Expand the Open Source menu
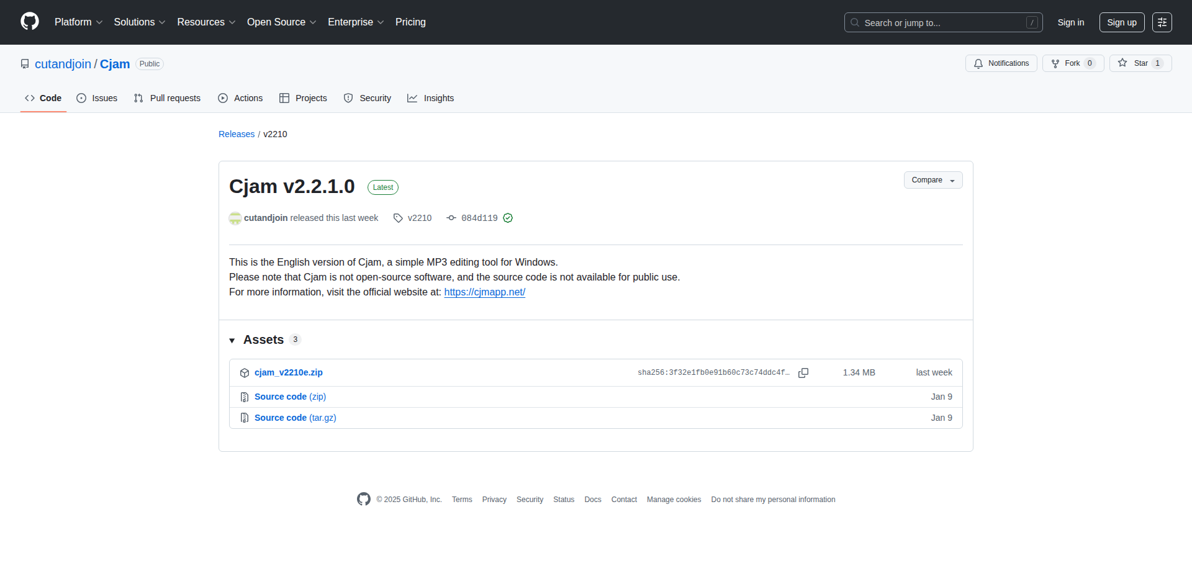This screenshot has width=1192, height=584. point(281,22)
